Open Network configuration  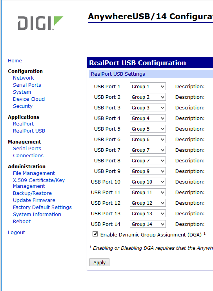point(24,78)
